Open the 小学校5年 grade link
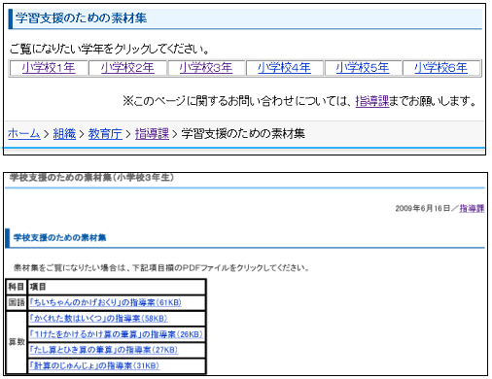This screenshot has height=379, width=492. pyautogui.click(x=363, y=68)
